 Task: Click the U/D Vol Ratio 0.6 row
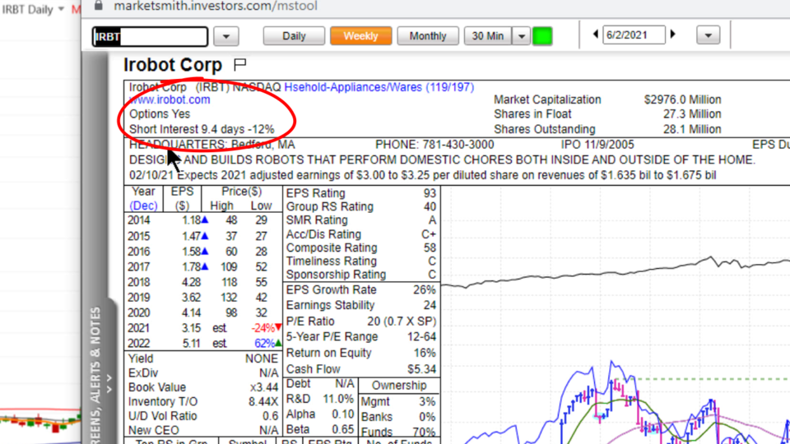[203, 416]
